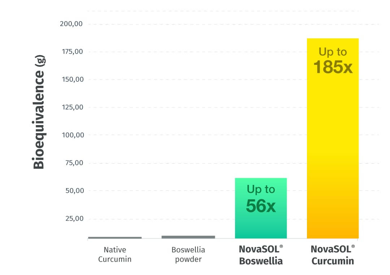The width and height of the screenshot is (390, 275).
Task: Click the 175,00 y-axis tick label
Action: [71, 52]
